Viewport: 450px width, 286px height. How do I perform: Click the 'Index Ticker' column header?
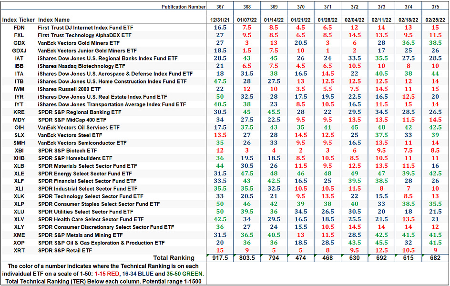pyautogui.click(x=19, y=20)
